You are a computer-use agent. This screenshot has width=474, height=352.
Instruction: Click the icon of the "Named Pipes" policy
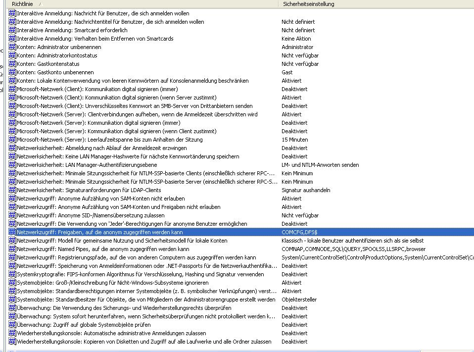12,249
